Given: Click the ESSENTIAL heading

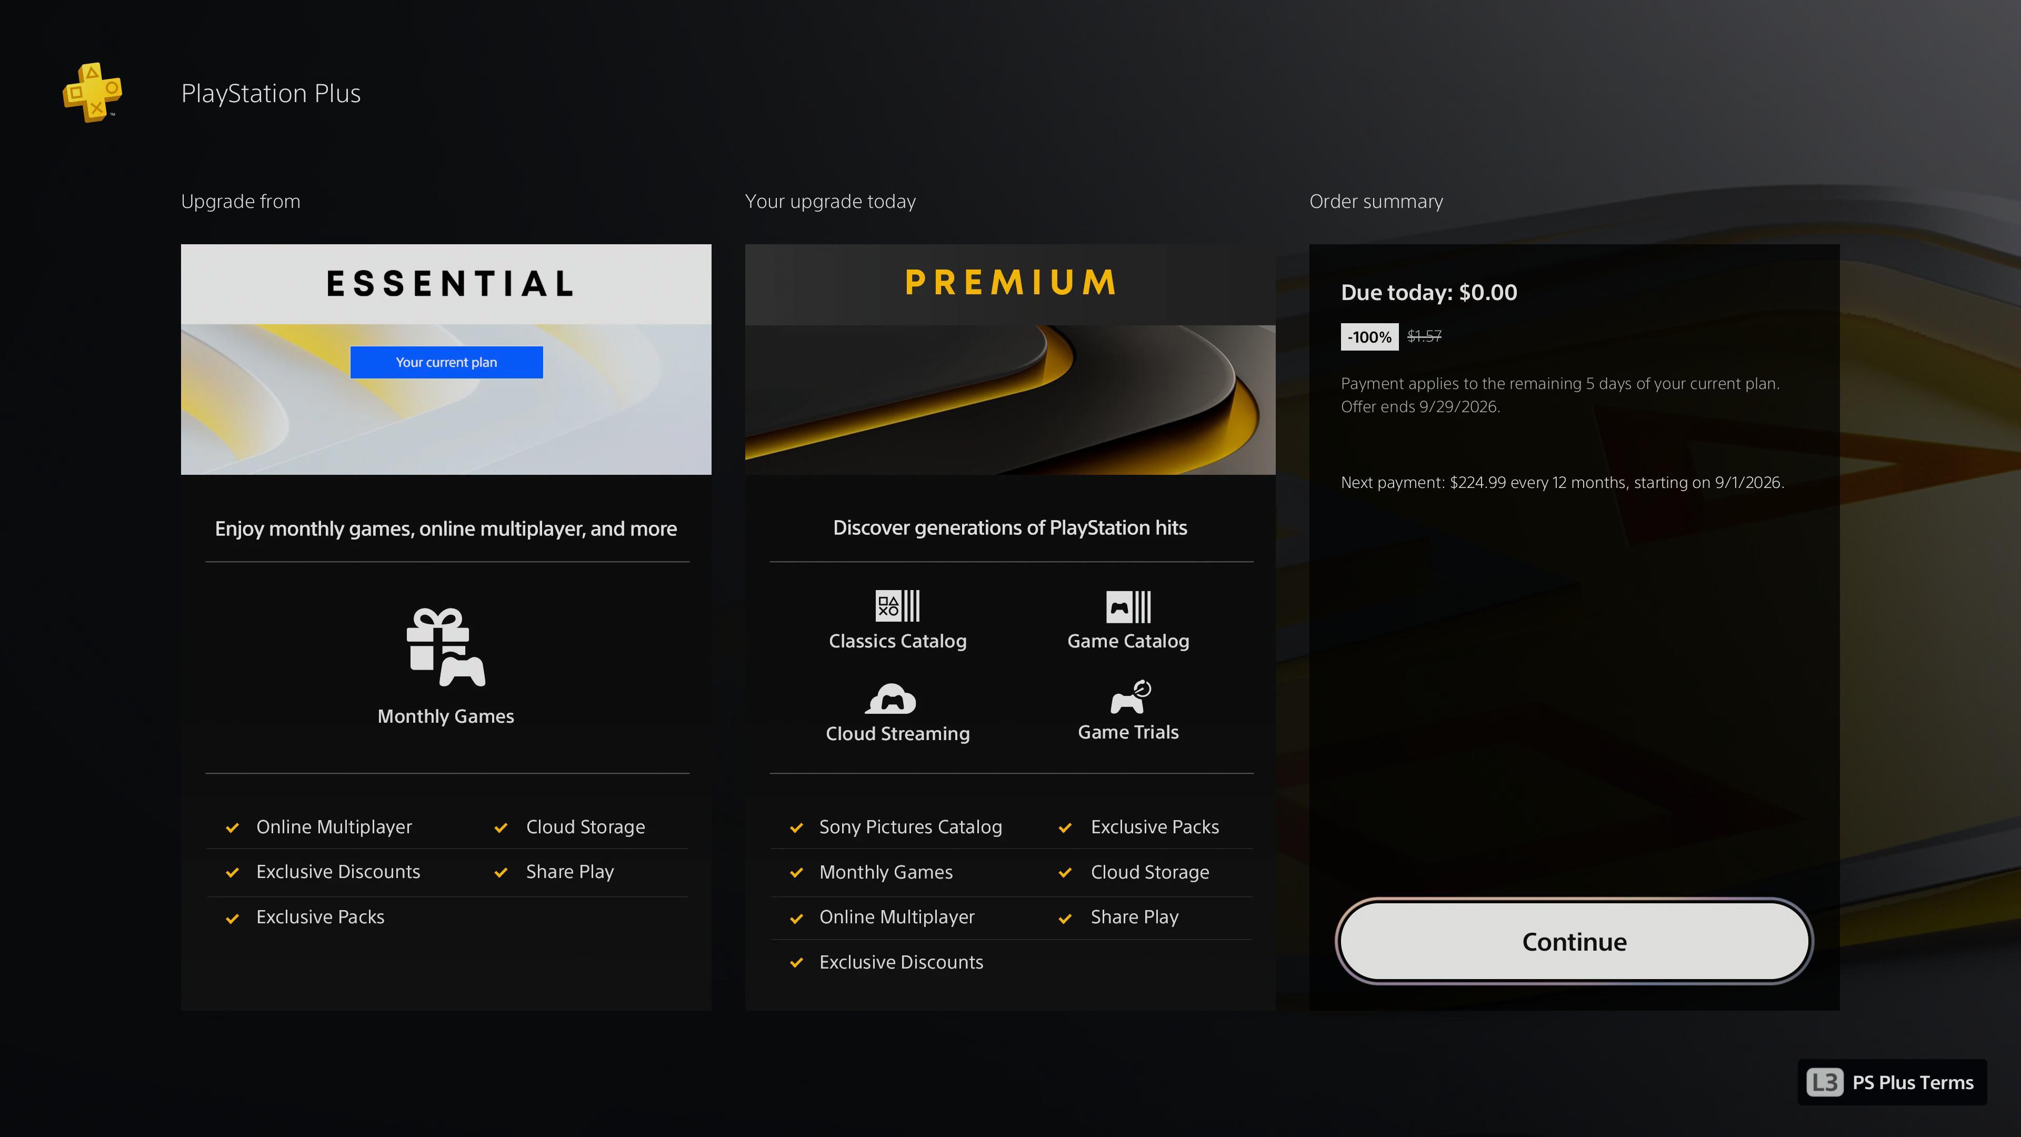Looking at the screenshot, I should click(x=451, y=283).
